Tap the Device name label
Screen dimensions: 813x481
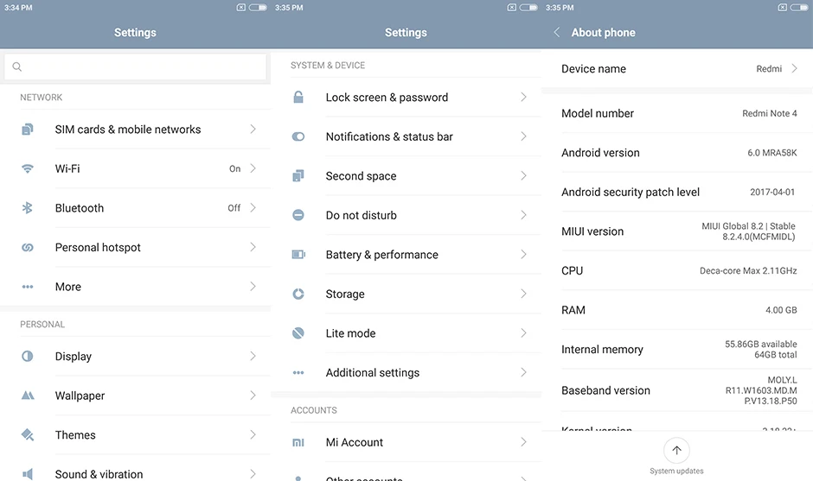[593, 69]
